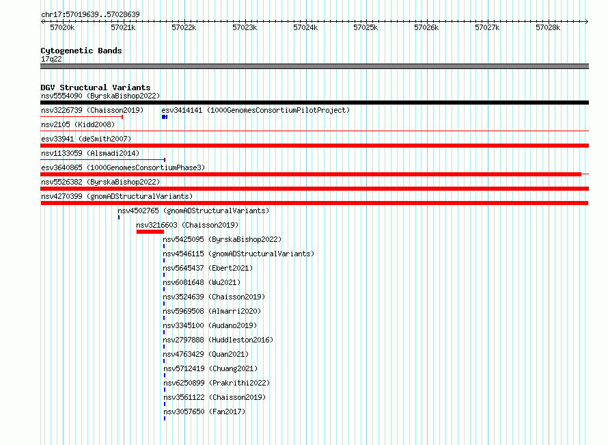Click the 57022k ruler tick label
Screen dimensions: 608x445
click(x=184, y=27)
